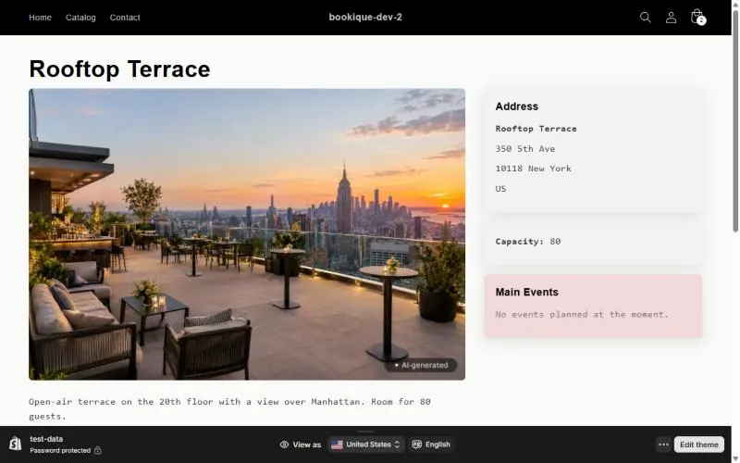
Task: Click the Address heading
Action: [x=517, y=106]
